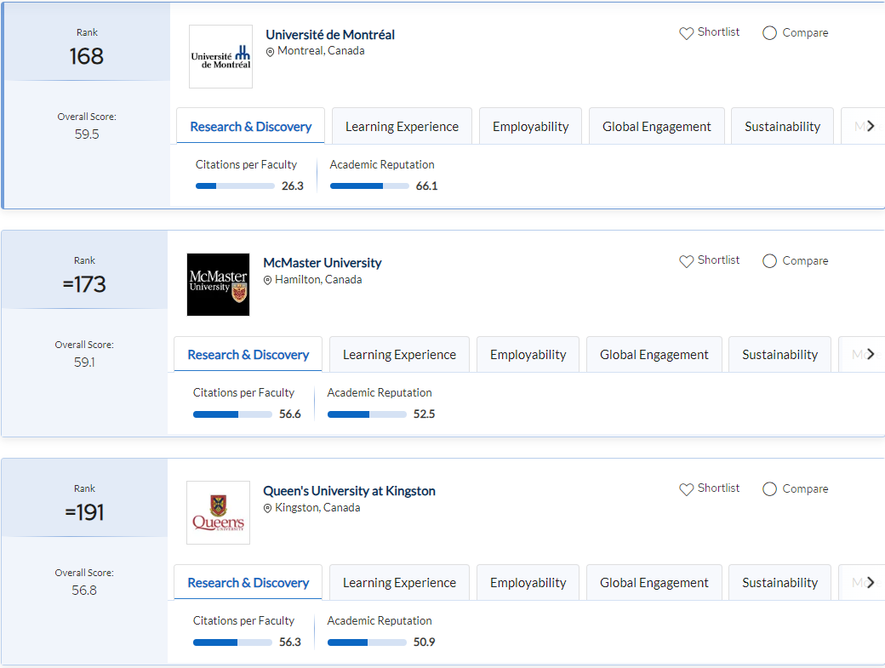Click the McMaster University logo
Screen dimensions: 885x668
point(218,284)
